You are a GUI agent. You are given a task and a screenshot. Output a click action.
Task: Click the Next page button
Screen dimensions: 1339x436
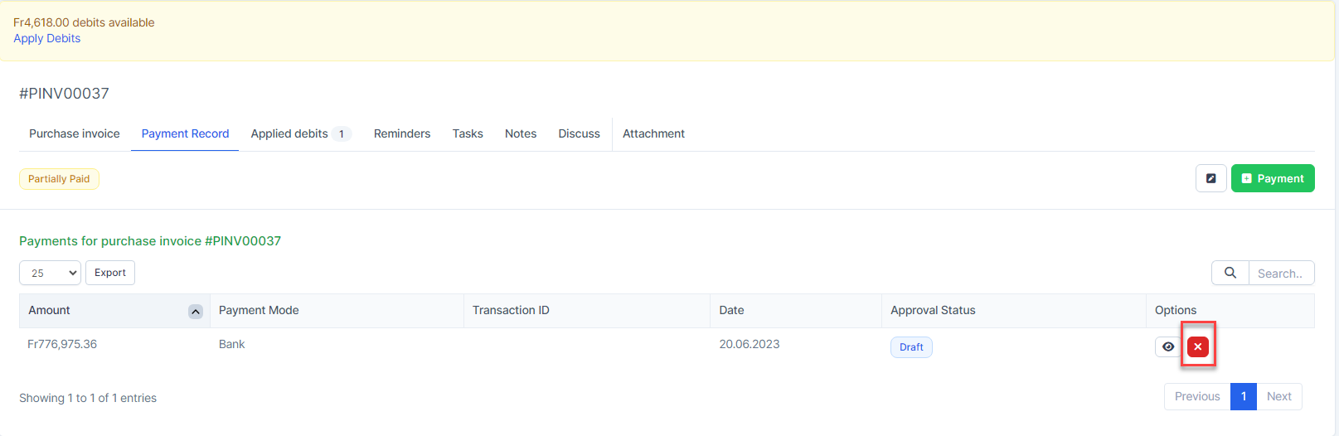click(x=1278, y=396)
